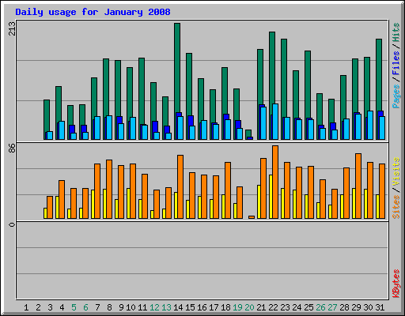This screenshot has height=316, width=405.
Task: Click the 'Visits' legend label
Action: (396, 171)
